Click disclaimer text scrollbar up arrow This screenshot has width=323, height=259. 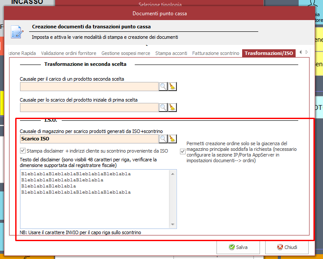(x=173, y=174)
